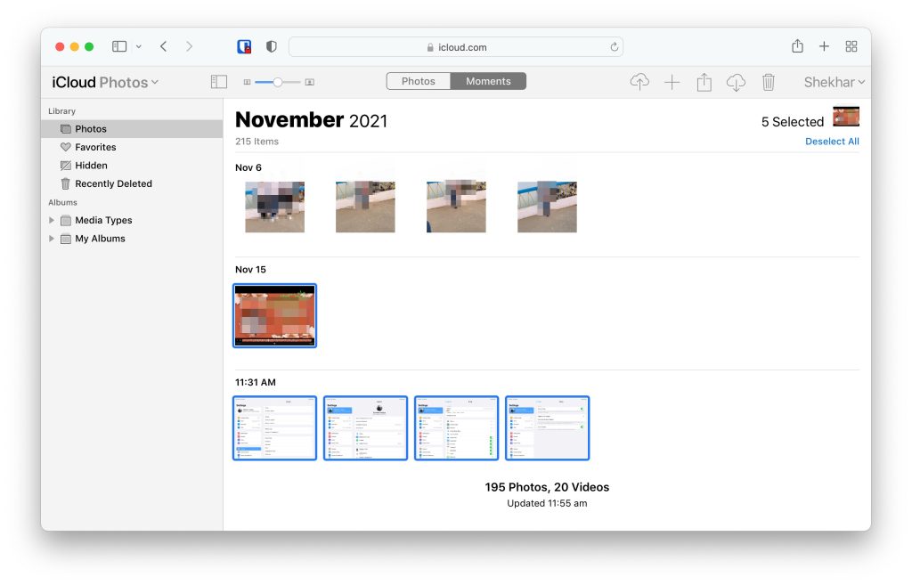Go forward in Safari
912x585 pixels.
[x=189, y=46]
